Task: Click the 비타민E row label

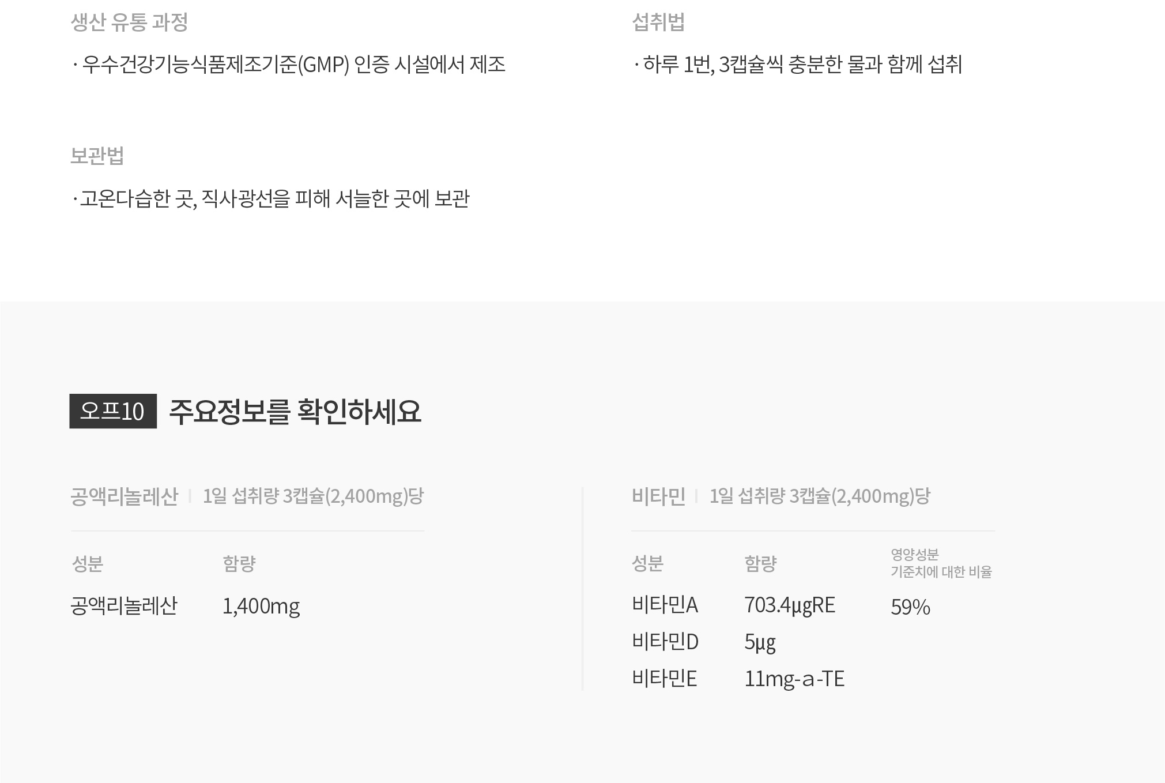Action: click(664, 679)
